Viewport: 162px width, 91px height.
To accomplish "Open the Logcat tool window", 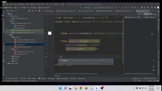I will pyautogui.click(x=51, y=78).
